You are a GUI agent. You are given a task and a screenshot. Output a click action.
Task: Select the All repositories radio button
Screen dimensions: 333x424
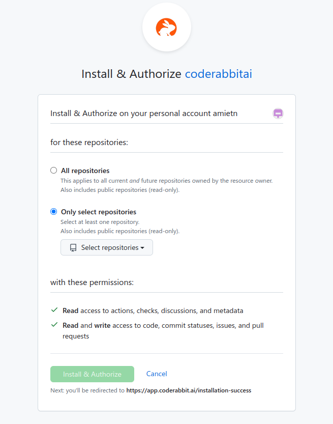point(54,171)
